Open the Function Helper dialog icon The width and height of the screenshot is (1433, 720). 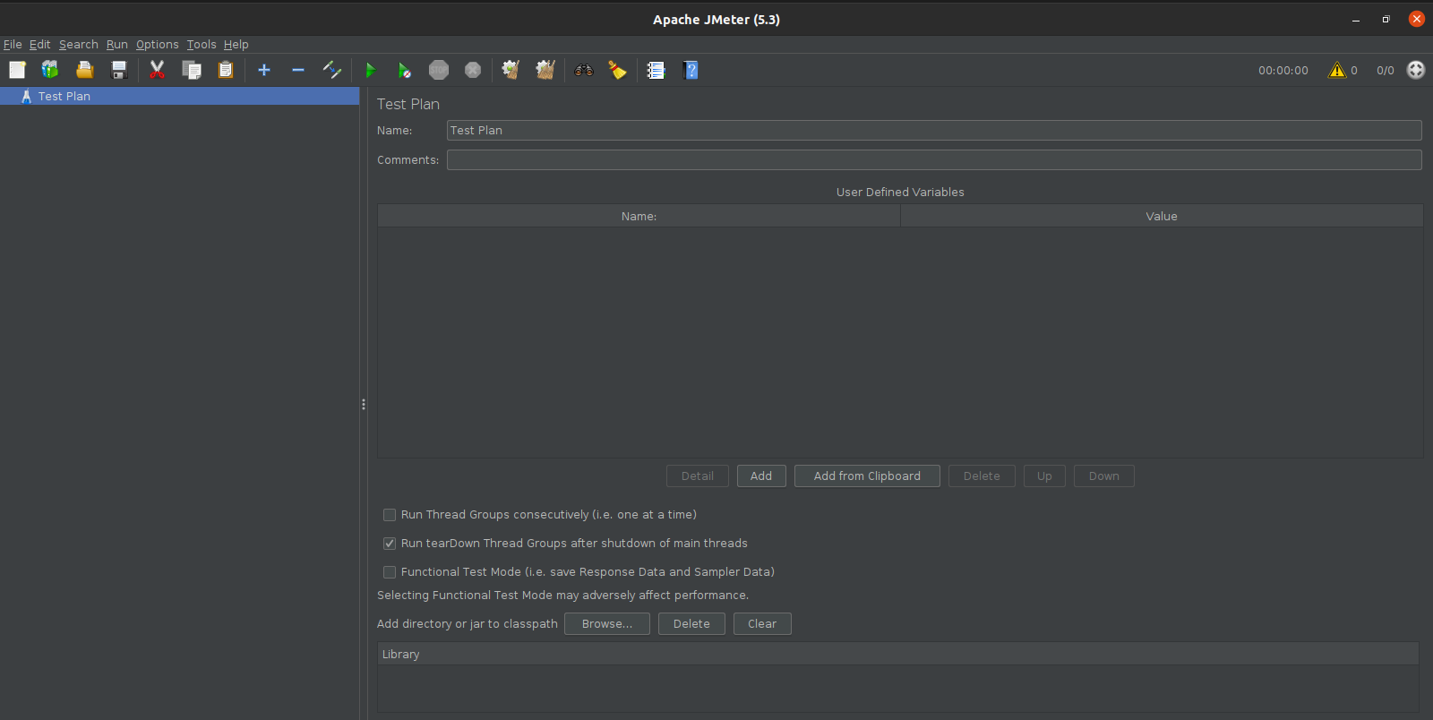[656, 70]
